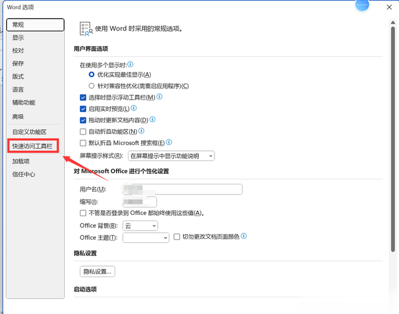The width and height of the screenshot is (399, 314).
Task: Click the round blue avatar icon
Action: click(x=362, y=5)
